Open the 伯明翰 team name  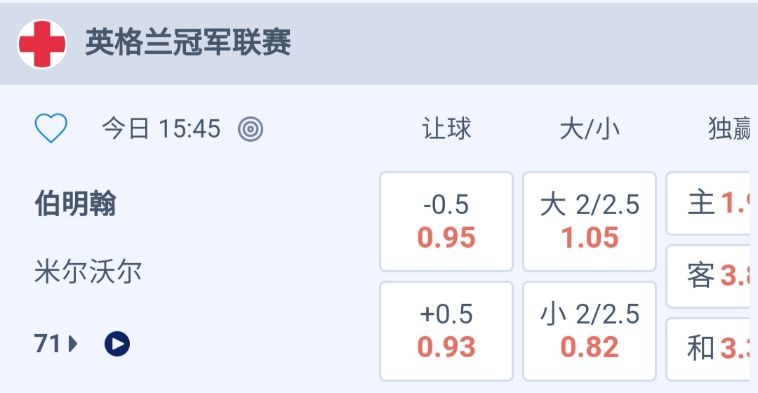(76, 205)
